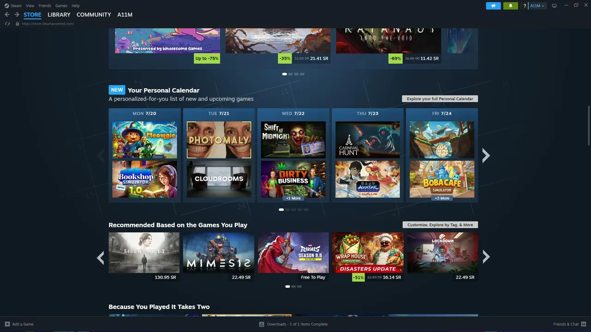Show previous days in Personal Calendar
The width and height of the screenshot is (591, 332).
coord(101,155)
